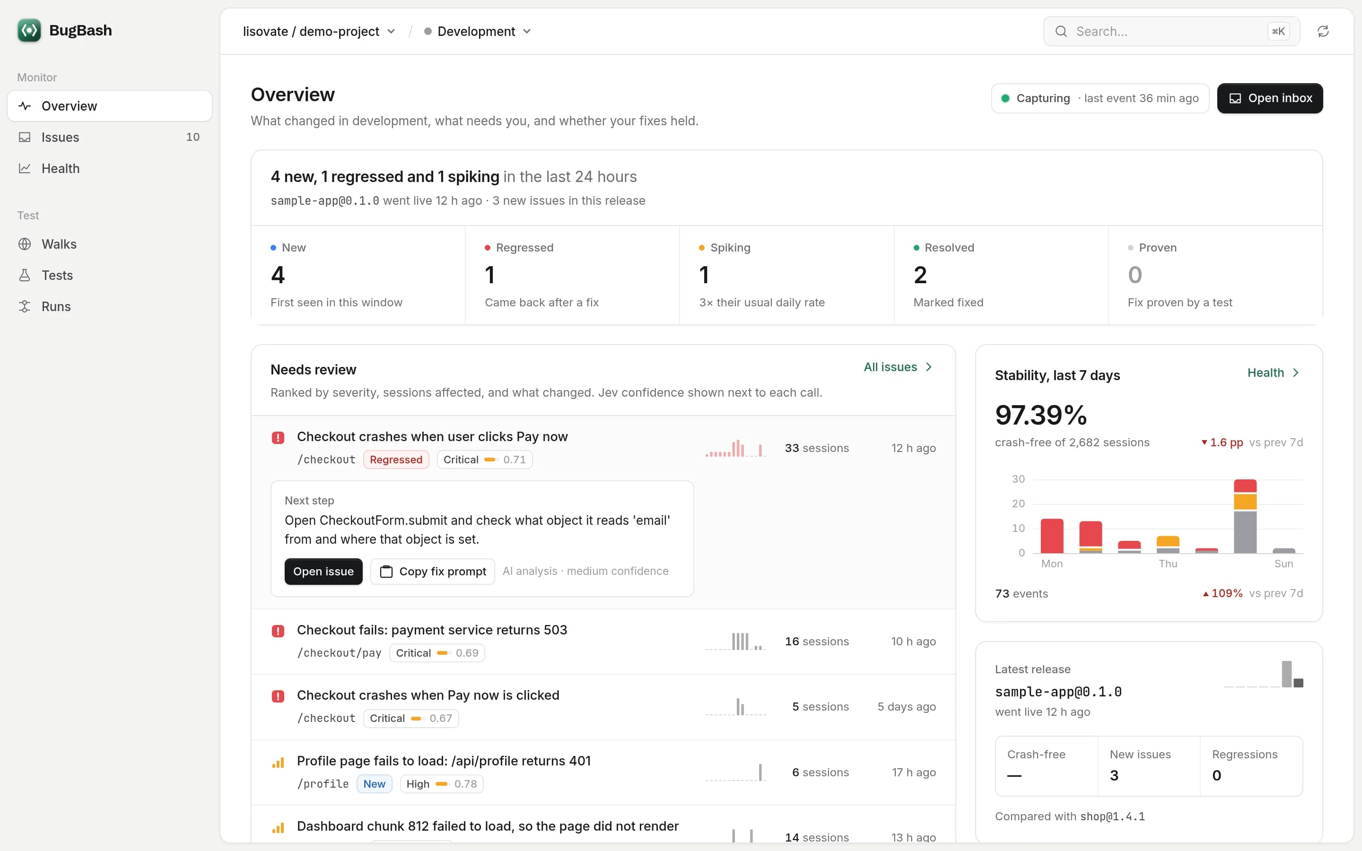Image resolution: width=1362 pixels, height=851 pixels.
Task: Click the inbox icon on the Open inbox button
Action: coord(1235,98)
